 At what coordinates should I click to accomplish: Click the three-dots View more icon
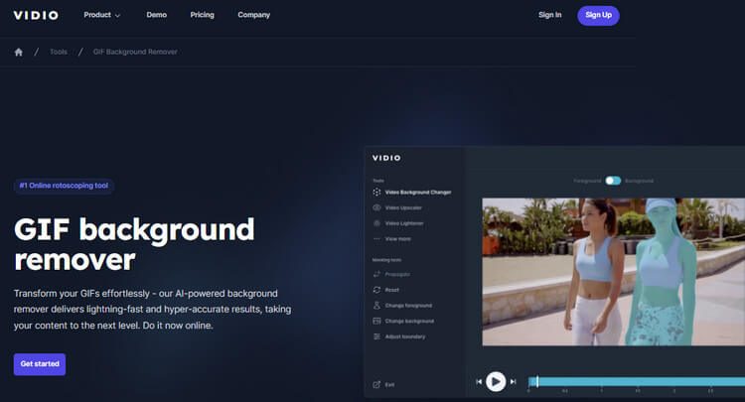point(376,239)
